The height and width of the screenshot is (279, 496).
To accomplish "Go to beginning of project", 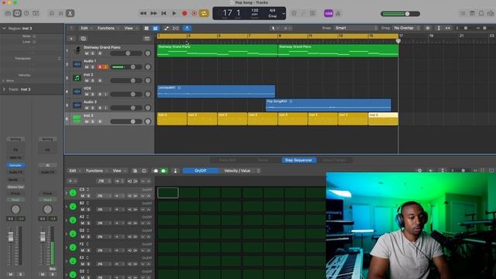I will 164,13.
